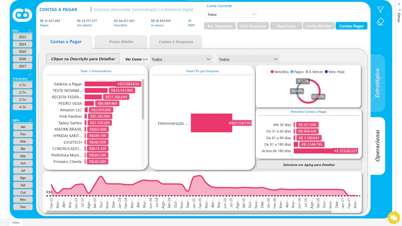Select the Vencidos legend color marker
Viewport: 402px width, 226px height.
(x=272, y=72)
